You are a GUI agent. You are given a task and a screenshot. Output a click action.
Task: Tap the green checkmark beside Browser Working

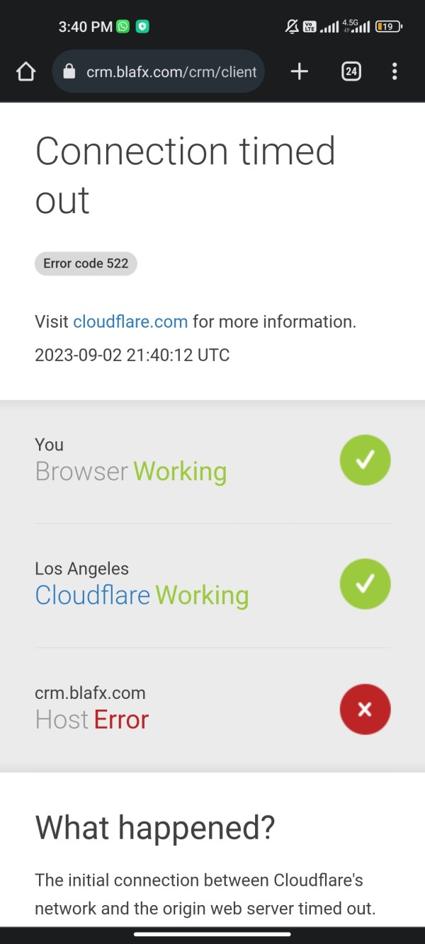[x=365, y=460]
